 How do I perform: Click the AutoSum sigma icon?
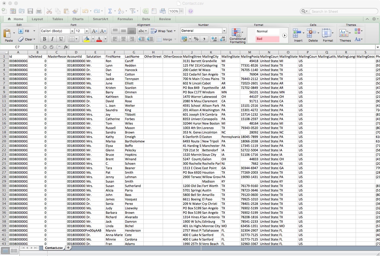(110, 11)
